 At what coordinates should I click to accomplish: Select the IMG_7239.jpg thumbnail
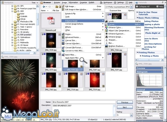point(51,42)
